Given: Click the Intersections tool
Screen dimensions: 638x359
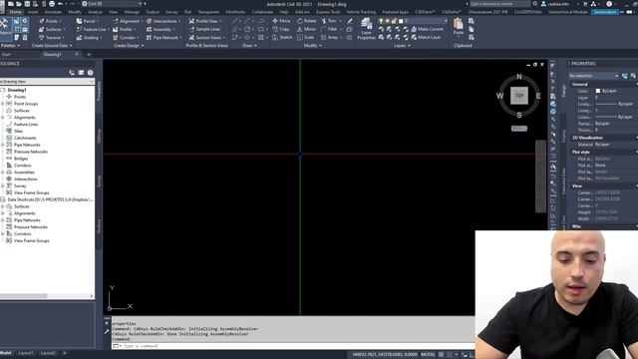Looking at the screenshot, I should (x=162, y=21).
